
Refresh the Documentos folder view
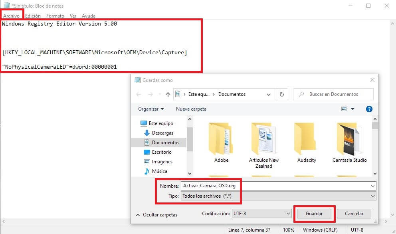point(281,94)
